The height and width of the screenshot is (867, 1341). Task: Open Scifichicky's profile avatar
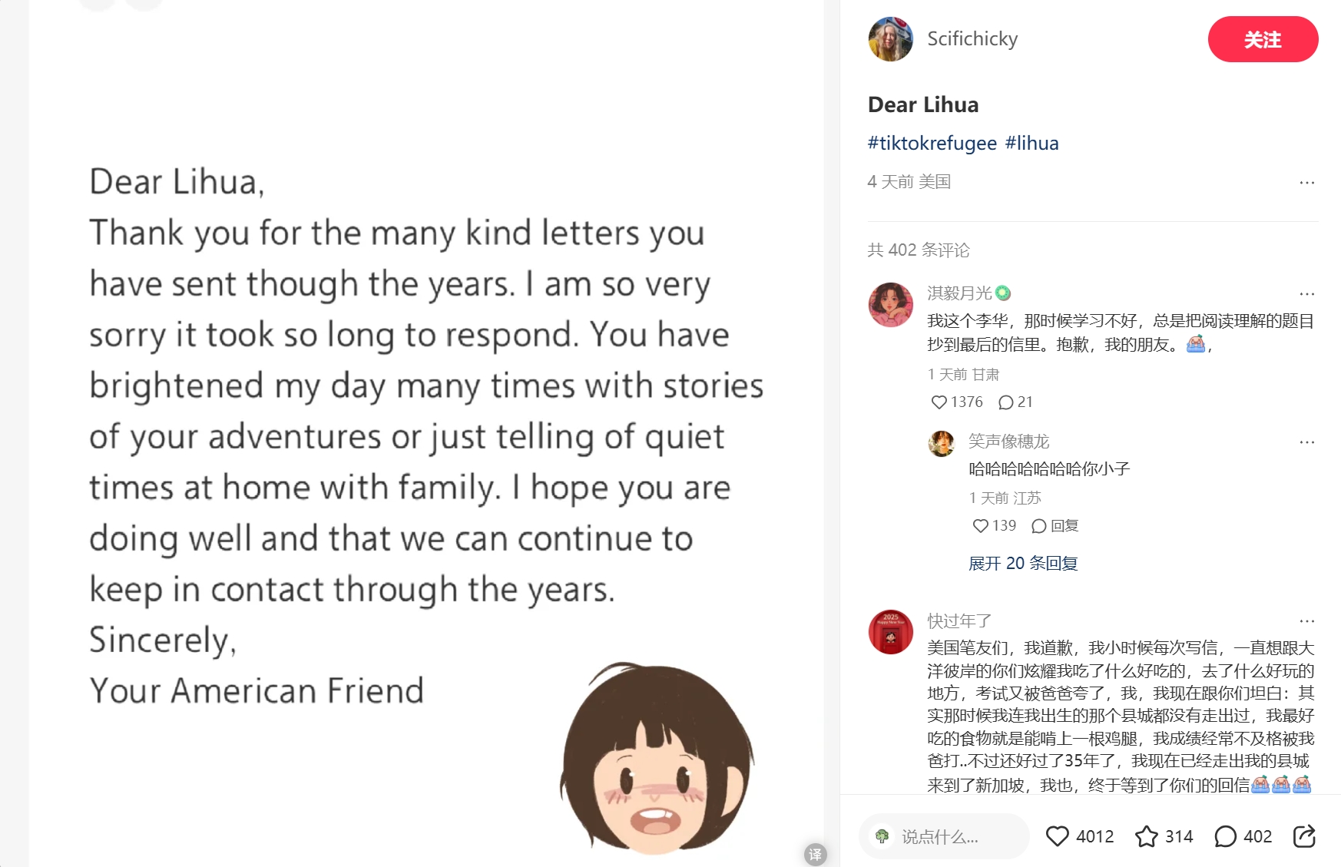pos(890,39)
